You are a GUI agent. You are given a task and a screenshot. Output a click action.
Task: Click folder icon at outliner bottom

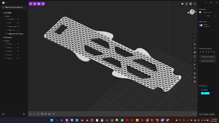coord(3,114)
